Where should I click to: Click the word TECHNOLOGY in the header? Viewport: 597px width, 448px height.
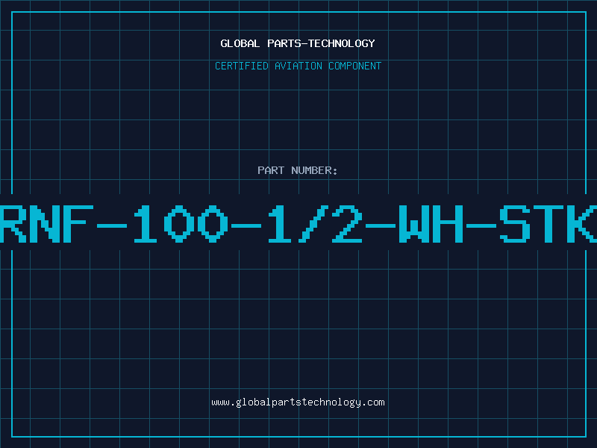(x=342, y=43)
